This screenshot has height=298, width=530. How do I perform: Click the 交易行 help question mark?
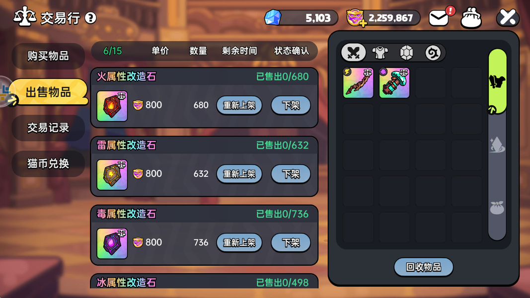90,18
